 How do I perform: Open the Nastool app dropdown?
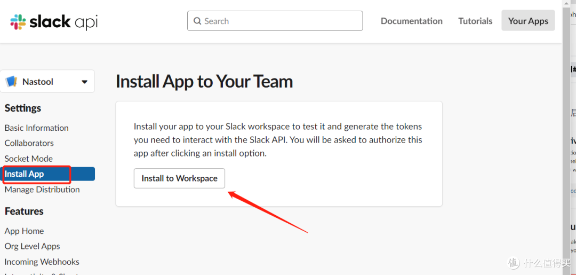click(x=47, y=82)
